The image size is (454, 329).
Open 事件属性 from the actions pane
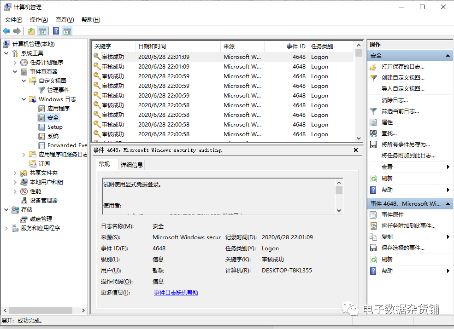pyautogui.click(x=392, y=214)
